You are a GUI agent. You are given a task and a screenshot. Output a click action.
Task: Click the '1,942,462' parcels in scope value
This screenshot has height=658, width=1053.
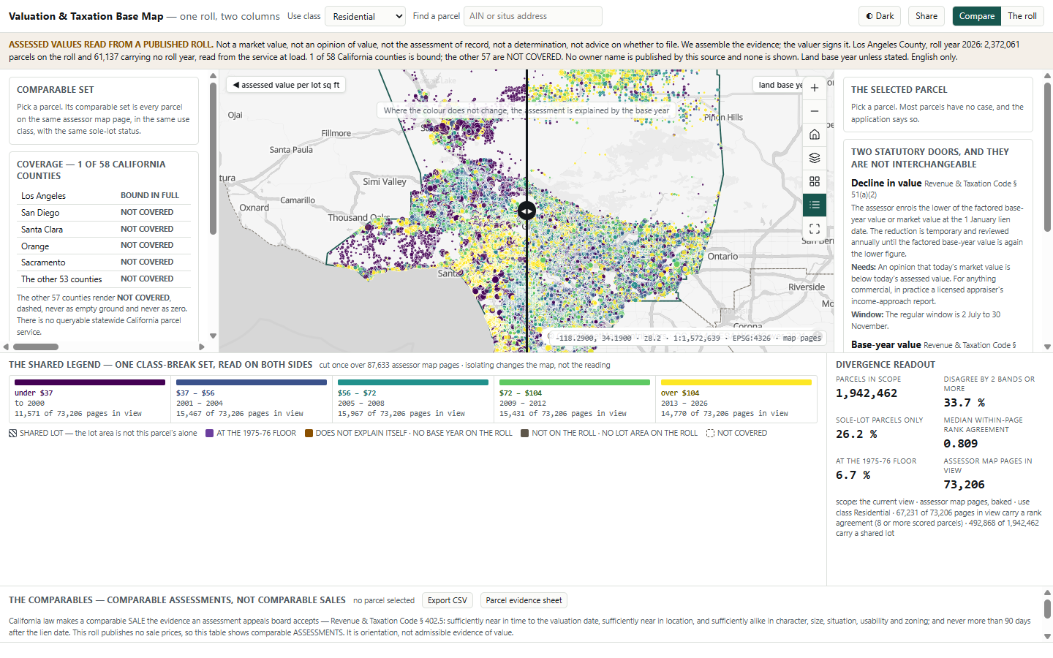(x=867, y=393)
